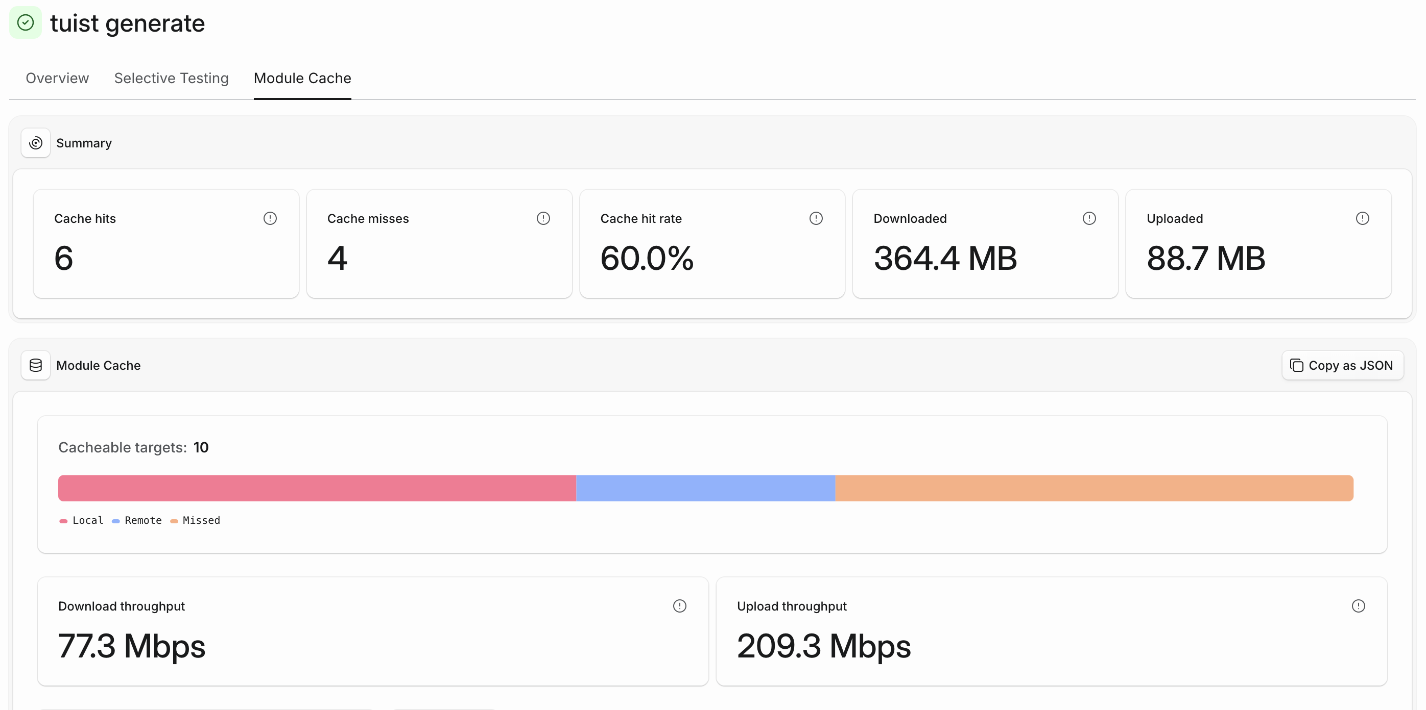
Task: Click the Module Cache database icon
Action: pos(36,366)
